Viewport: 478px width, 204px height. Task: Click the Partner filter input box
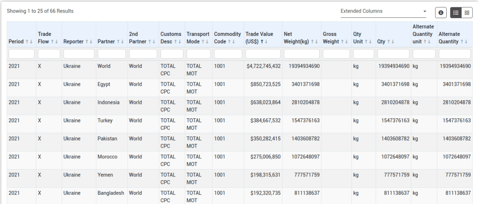(112, 54)
